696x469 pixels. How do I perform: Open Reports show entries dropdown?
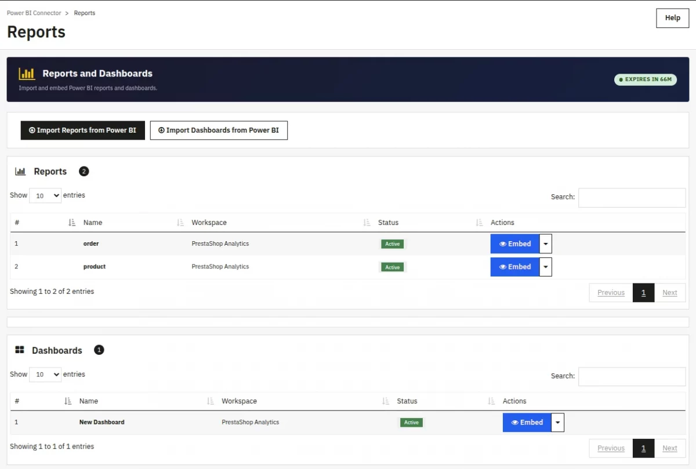[x=45, y=196]
